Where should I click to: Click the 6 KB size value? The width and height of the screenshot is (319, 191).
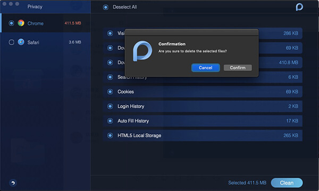(x=293, y=77)
